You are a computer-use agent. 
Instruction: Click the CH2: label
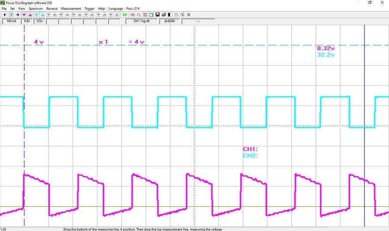click(x=250, y=155)
